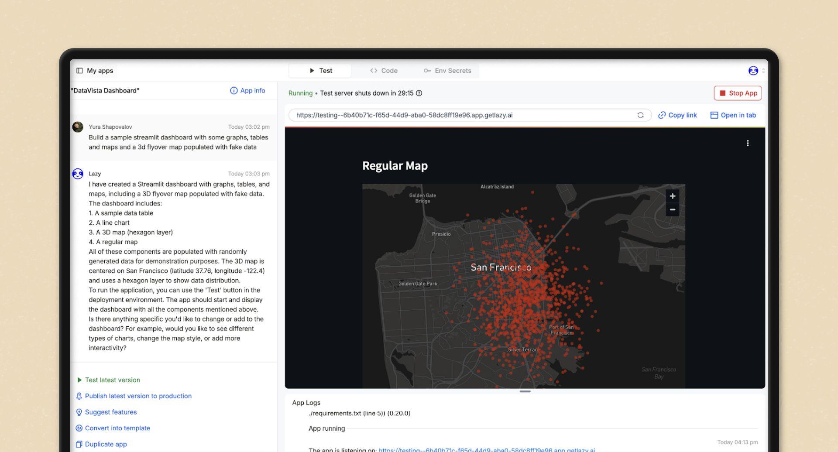Image resolution: width=838 pixels, height=452 pixels.
Task: Click Publish latest version to production
Action: click(138, 396)
